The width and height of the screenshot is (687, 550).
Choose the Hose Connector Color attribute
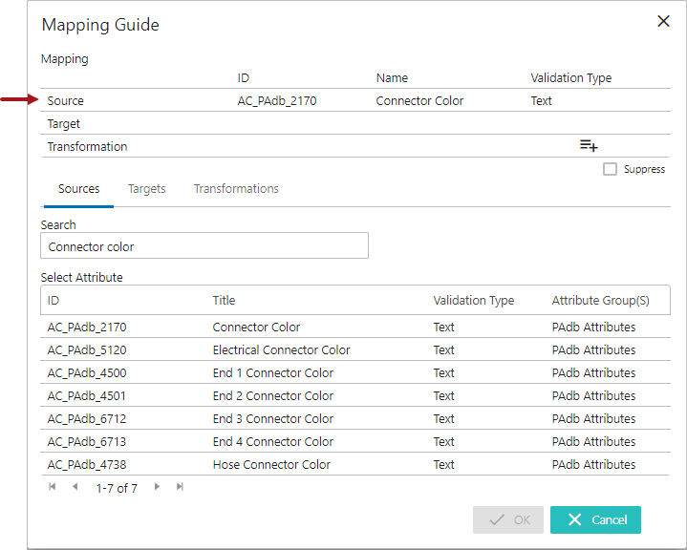271,465
